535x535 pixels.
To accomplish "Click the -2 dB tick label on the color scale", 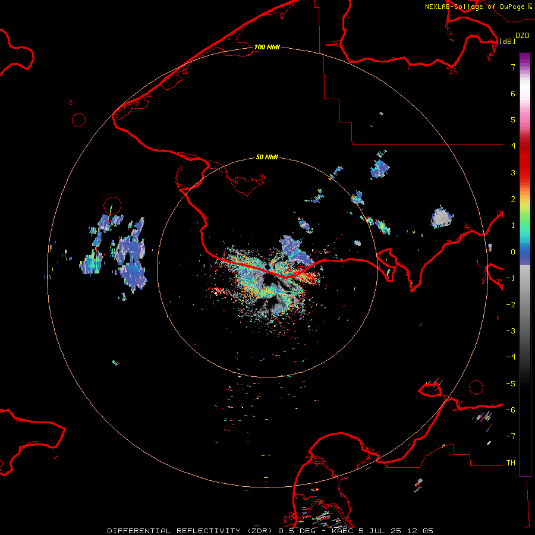I will point(511,305).
